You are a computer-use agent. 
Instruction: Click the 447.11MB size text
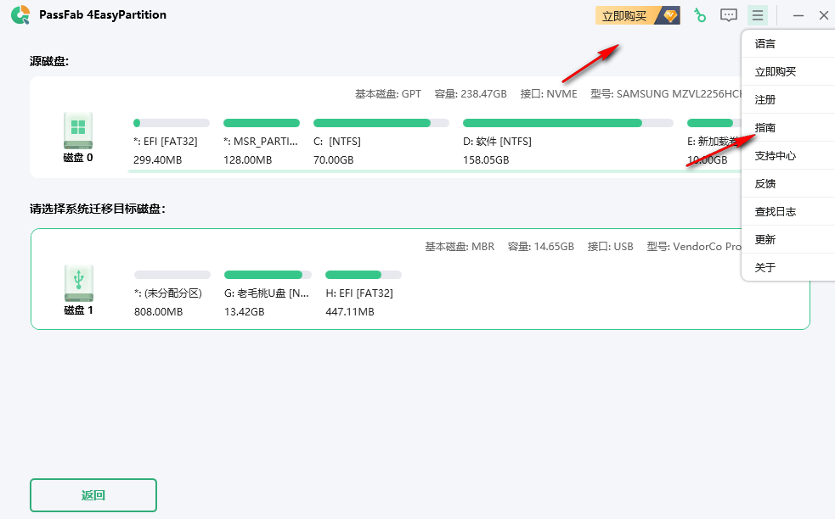click(350, 312)
